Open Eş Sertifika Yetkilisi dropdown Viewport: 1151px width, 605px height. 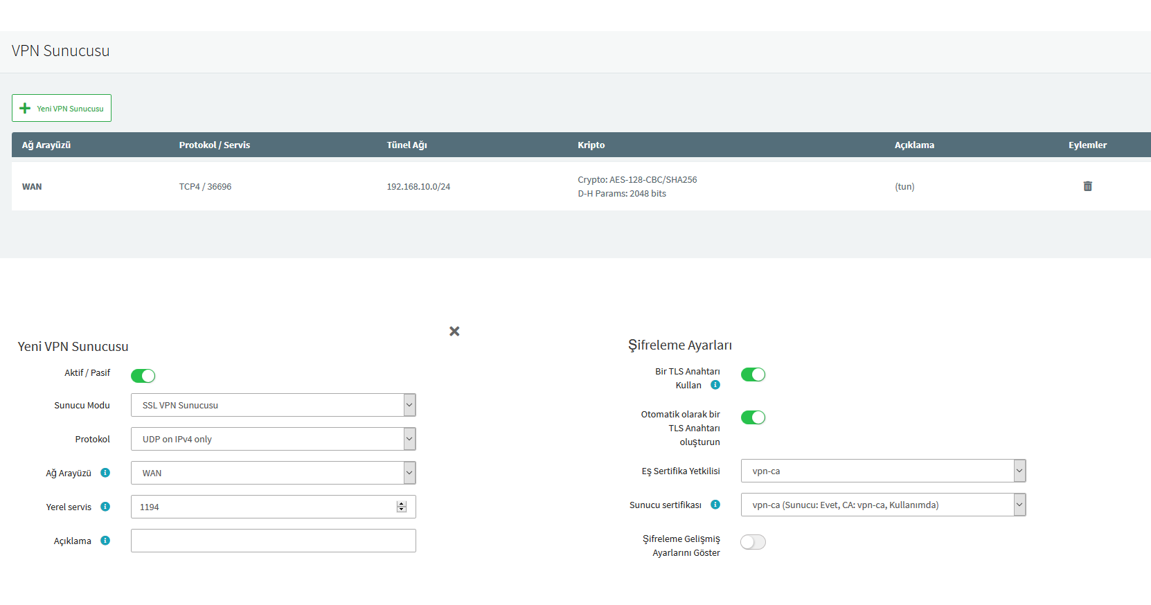882,471
